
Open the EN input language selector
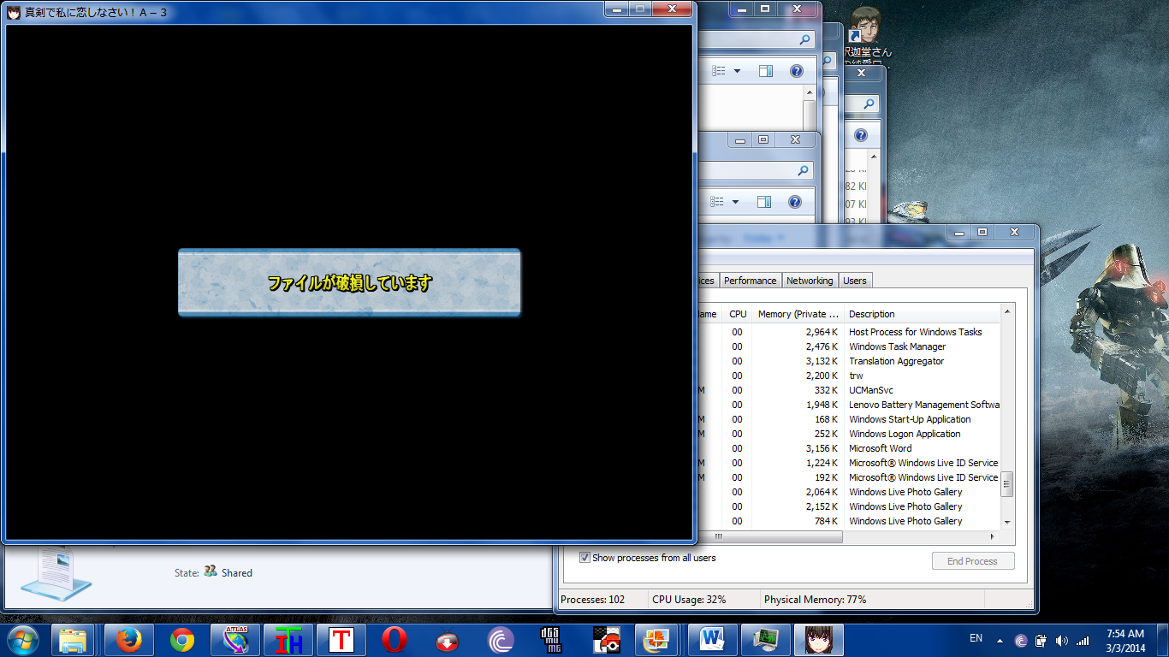[976, 639]
